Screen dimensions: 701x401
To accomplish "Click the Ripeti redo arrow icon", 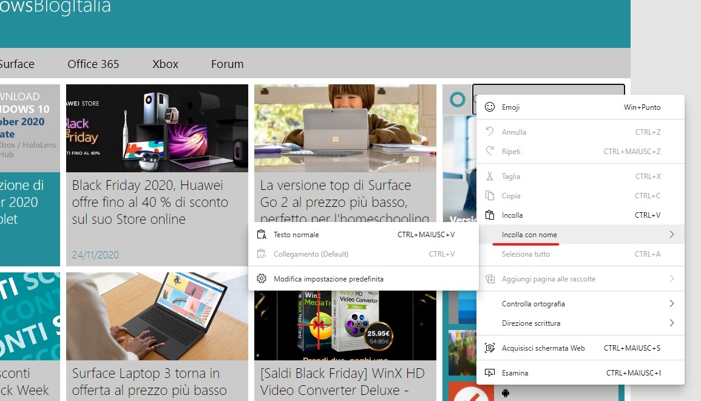I will click(x=490, y=151).
